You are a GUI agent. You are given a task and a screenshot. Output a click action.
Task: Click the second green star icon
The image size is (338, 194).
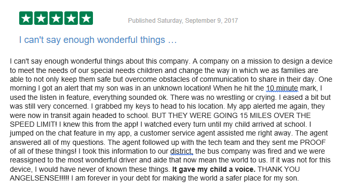pos(41,18)
